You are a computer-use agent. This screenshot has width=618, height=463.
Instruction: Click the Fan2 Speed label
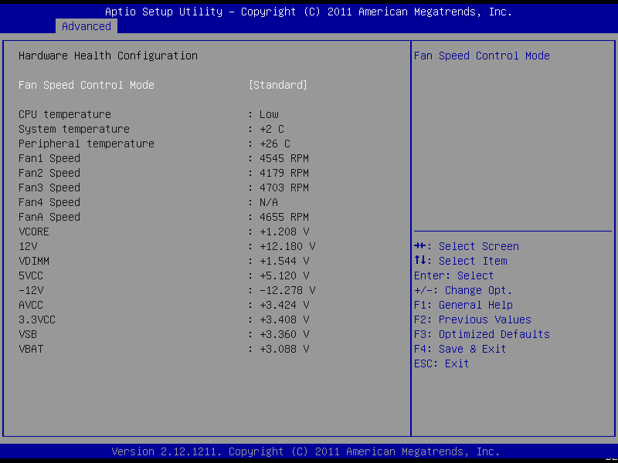tap(49, 173)
